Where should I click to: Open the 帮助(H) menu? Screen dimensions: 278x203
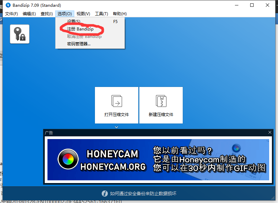pos(120,14)
